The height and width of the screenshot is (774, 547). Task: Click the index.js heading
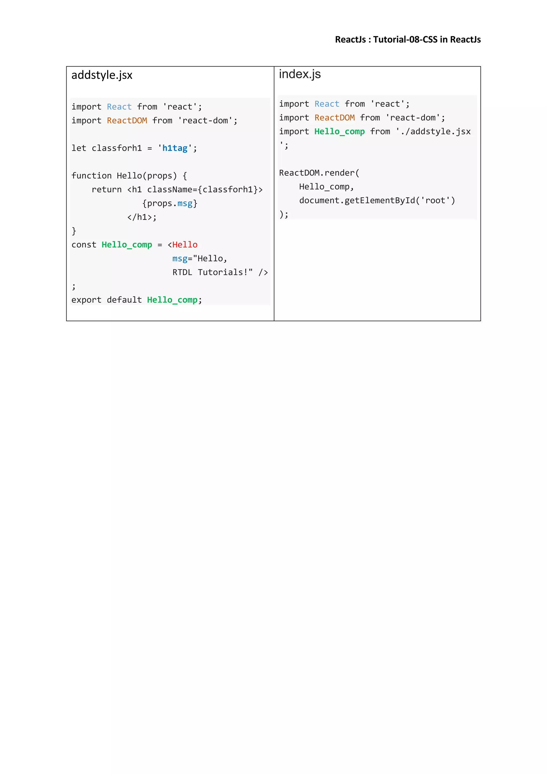tap(299, 74)
